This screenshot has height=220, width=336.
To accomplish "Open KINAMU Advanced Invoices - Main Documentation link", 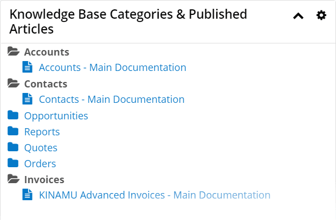I will [155, 195].
